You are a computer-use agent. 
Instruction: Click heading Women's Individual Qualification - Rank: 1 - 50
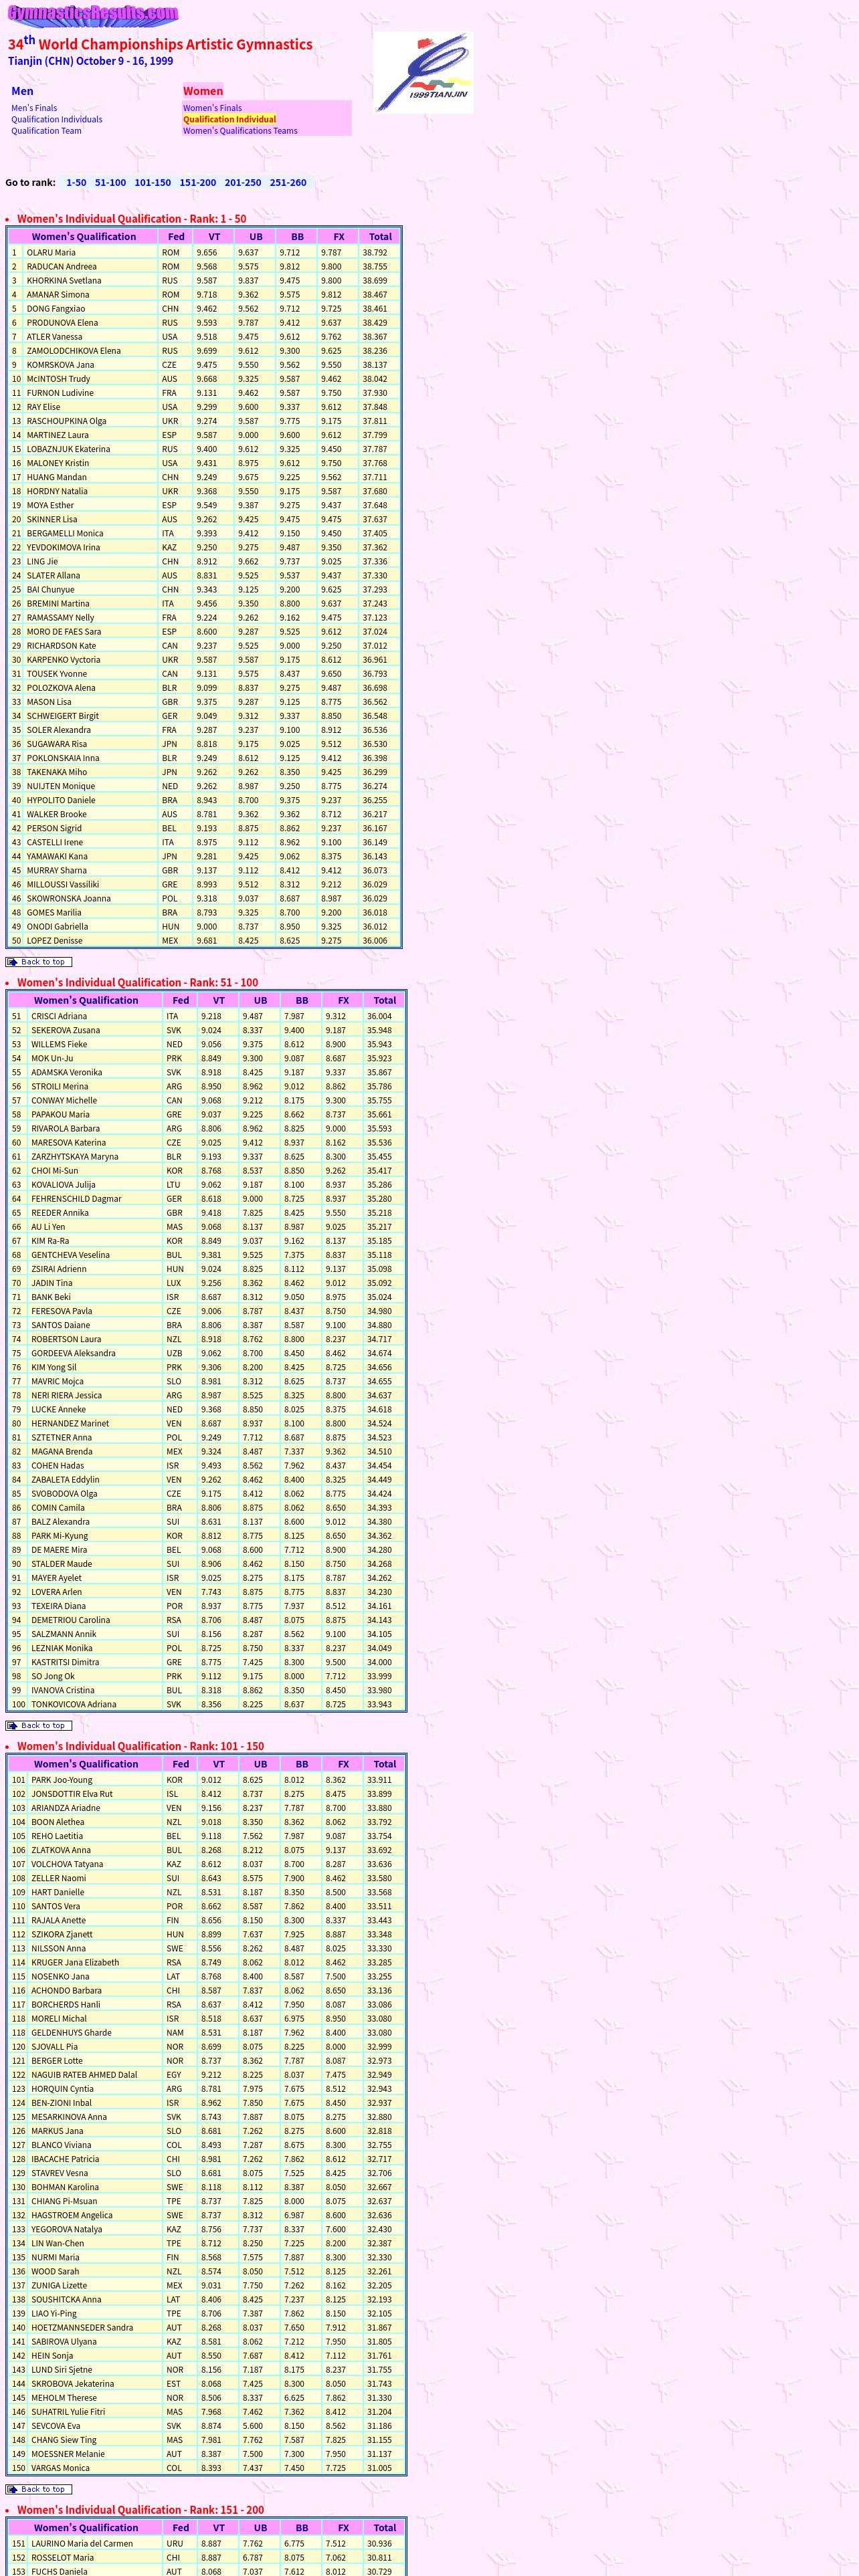131,218
